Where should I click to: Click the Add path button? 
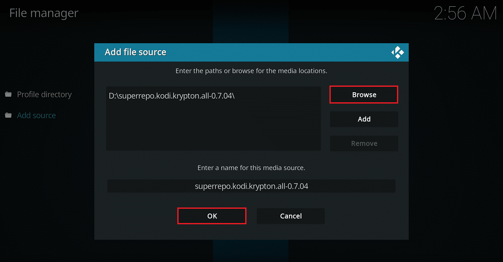[x=364, y=119]
